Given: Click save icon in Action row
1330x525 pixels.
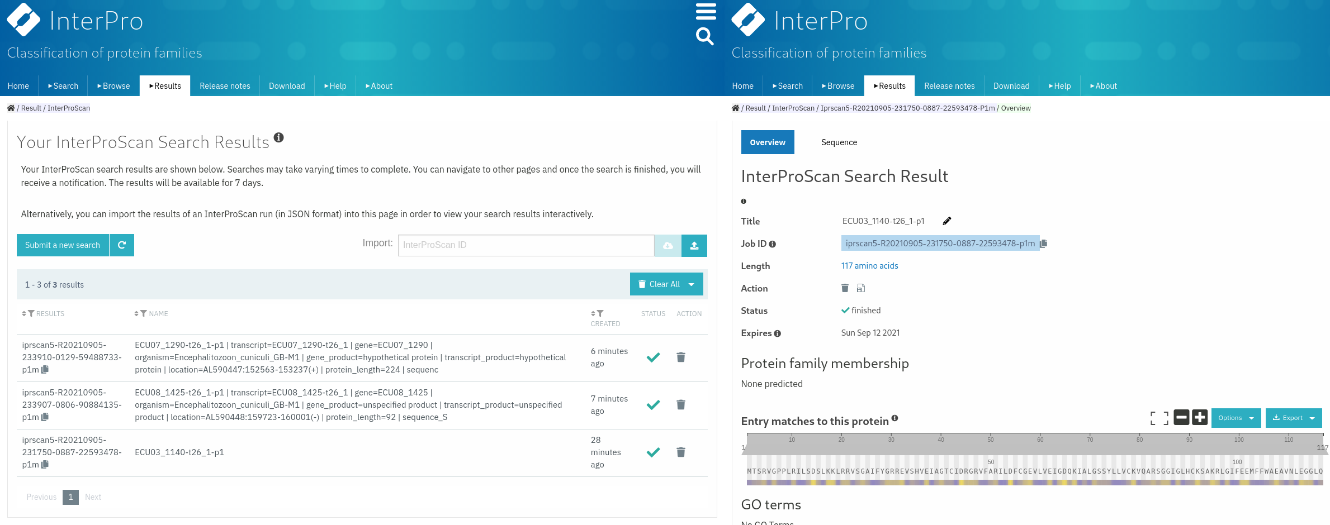Looking at the screenshot, I should click(x=861, y=288).
